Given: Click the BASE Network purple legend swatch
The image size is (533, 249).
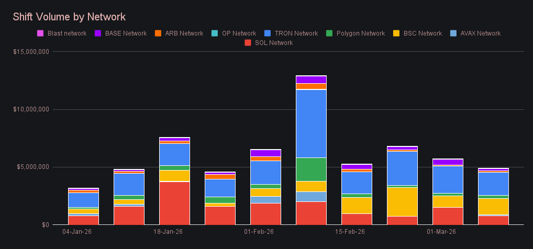Looking at the screenshot, I should pyautogui.click(x=98, y=33).
